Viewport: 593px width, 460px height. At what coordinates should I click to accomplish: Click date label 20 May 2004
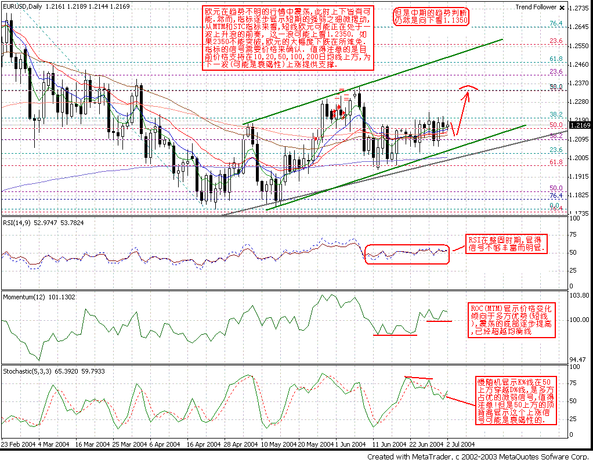tap(316, 444)
